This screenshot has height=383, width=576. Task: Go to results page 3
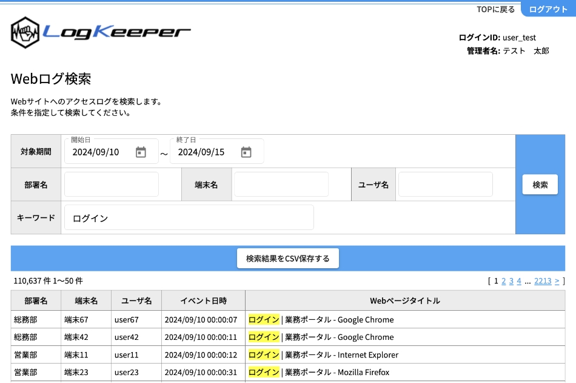pyautogui.click(x=511, y=281)
